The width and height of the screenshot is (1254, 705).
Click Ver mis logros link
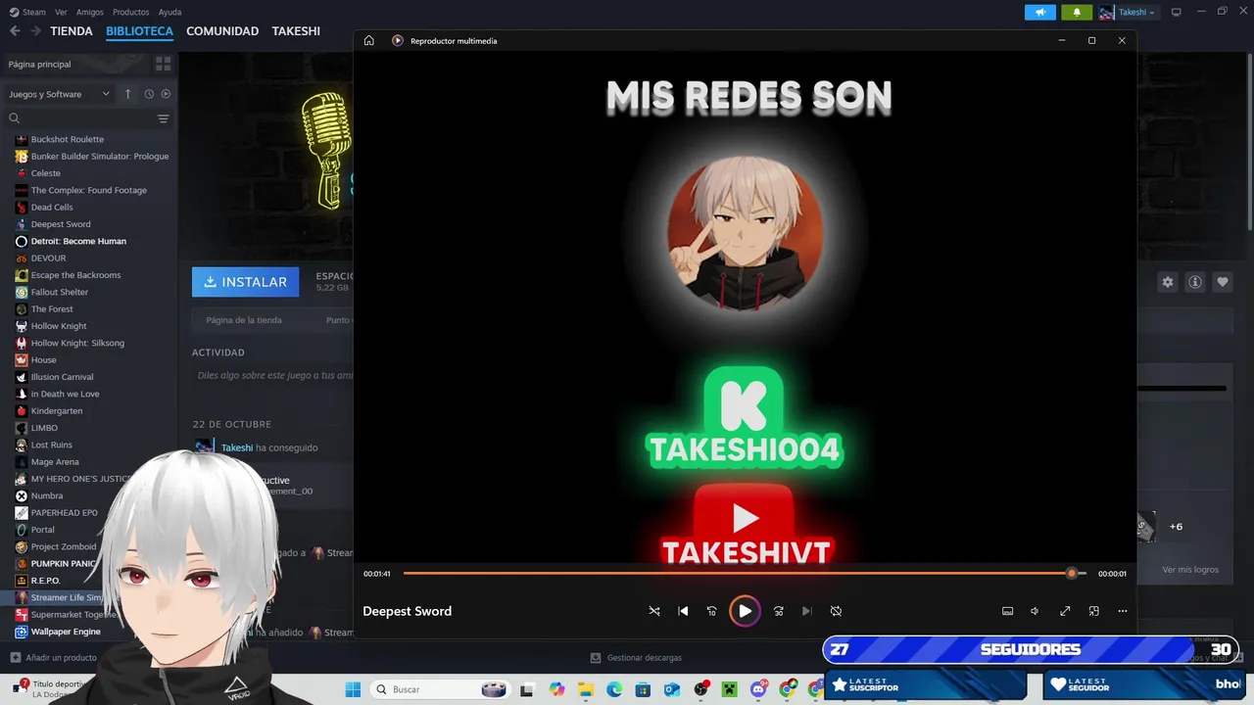[1190, 569]
